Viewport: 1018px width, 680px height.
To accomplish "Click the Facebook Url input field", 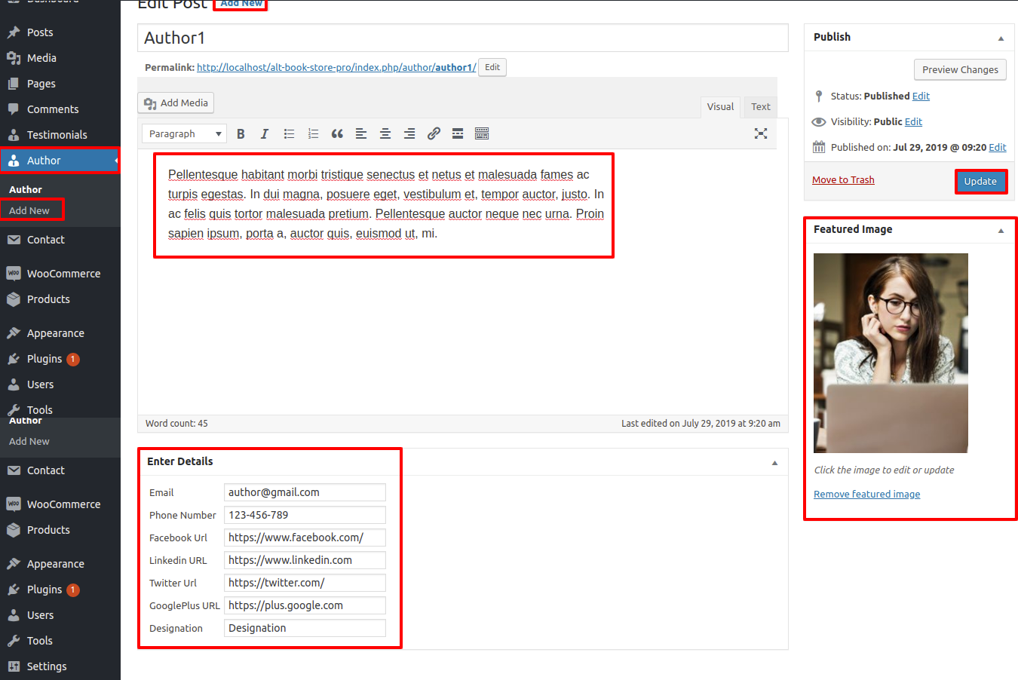I will (305, 538).
